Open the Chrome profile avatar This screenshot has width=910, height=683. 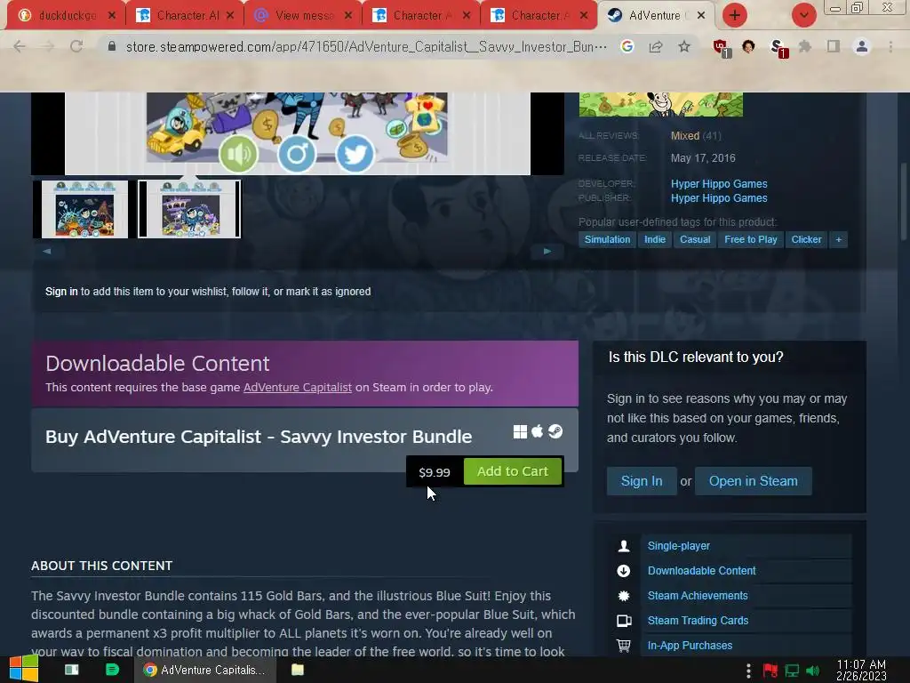862,46
